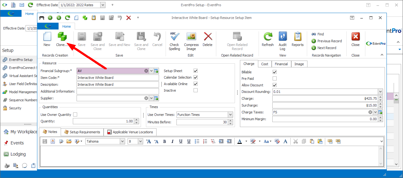
Task: Click the font color A button
Action: 239,141
